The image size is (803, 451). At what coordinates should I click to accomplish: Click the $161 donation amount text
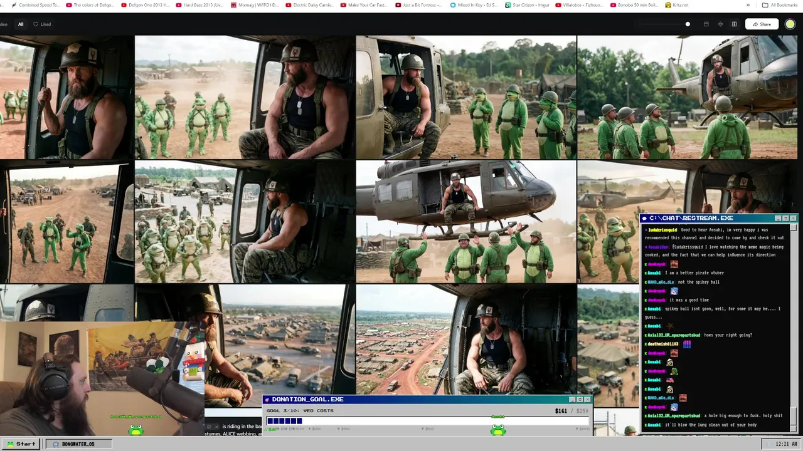coord(561,411)
